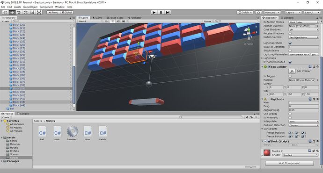This screenshot has height=173, width=323.
Task: Click the project icon size slider
Action: [x=250, y=167]
